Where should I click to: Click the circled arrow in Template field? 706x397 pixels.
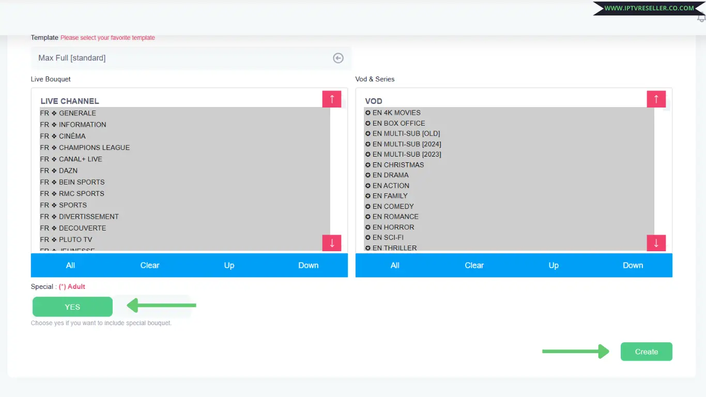tap(338, 58)
